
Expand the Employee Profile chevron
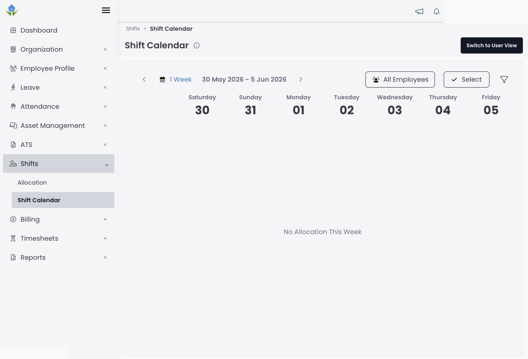[105, 69]
